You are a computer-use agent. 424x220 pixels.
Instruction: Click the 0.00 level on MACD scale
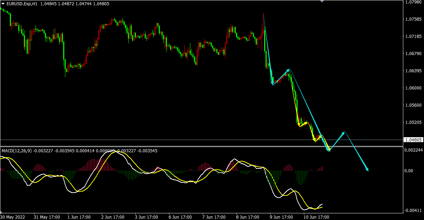pyautogui.click(x=408, y=171)
